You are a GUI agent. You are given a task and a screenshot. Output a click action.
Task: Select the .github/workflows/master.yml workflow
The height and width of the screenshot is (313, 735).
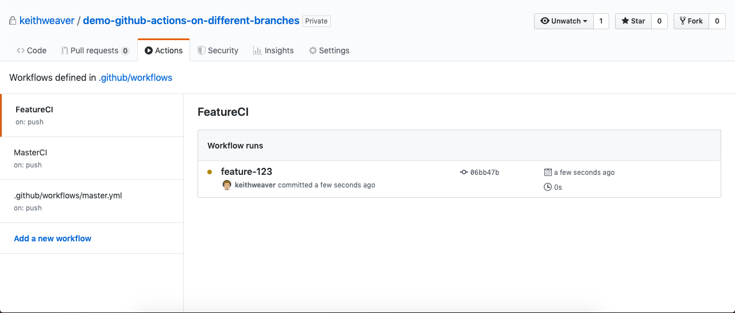pos(92,201)
